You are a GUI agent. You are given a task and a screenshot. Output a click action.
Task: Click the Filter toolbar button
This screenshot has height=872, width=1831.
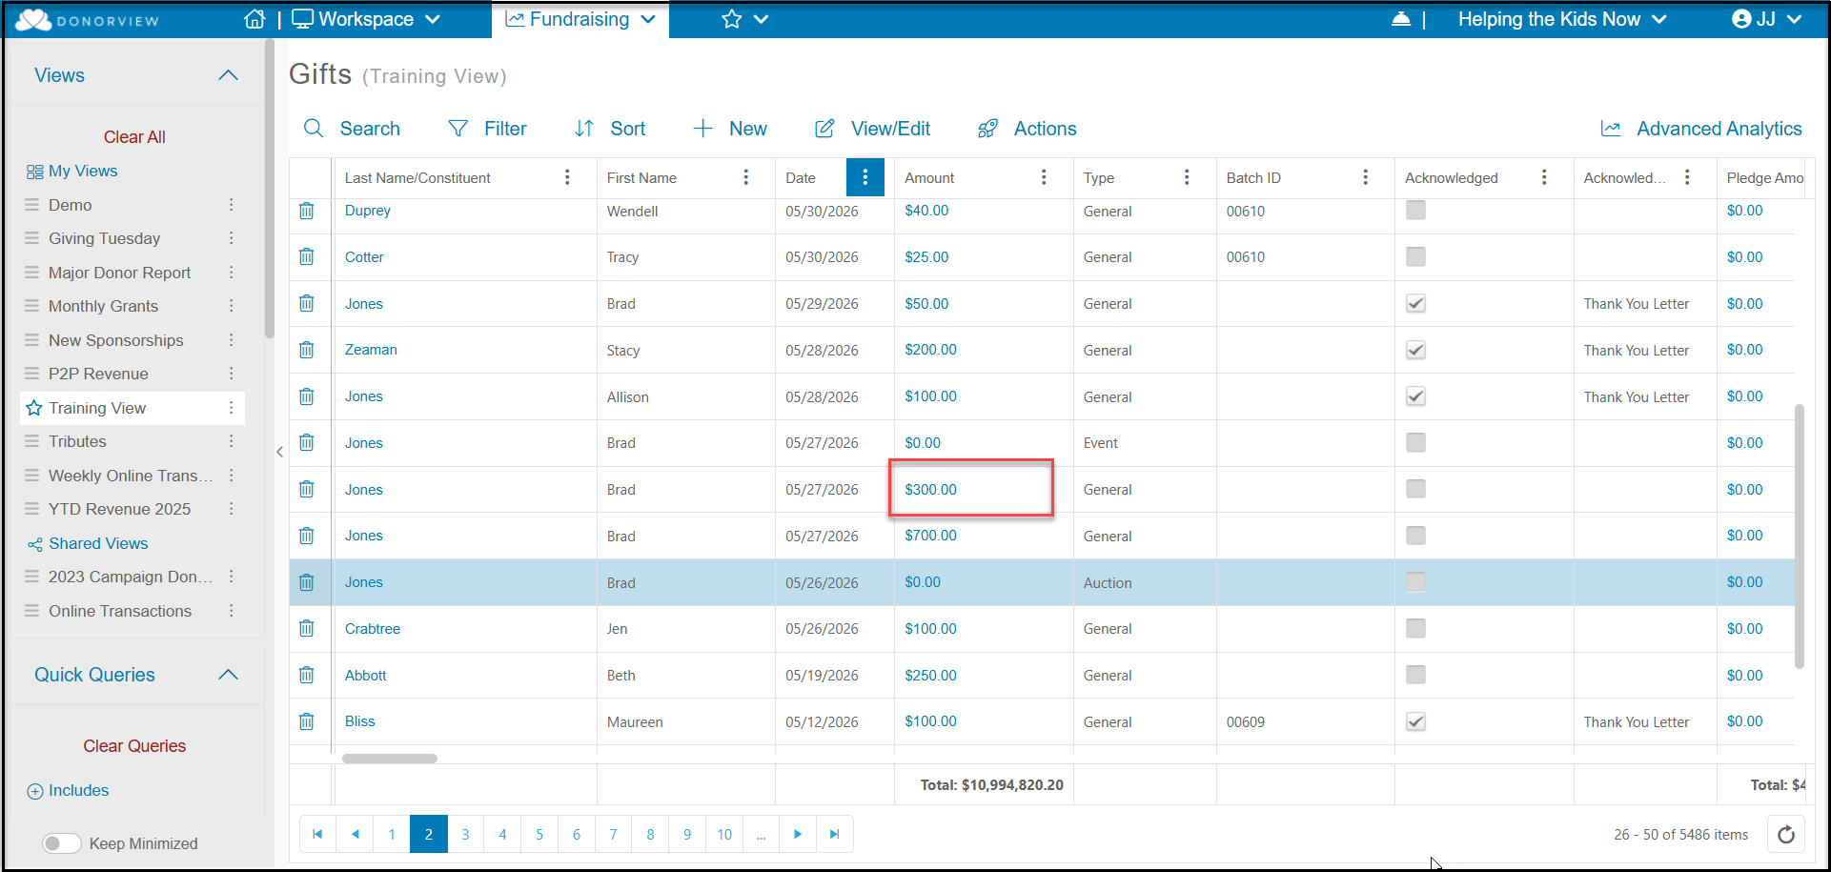(x=487, y=129)
